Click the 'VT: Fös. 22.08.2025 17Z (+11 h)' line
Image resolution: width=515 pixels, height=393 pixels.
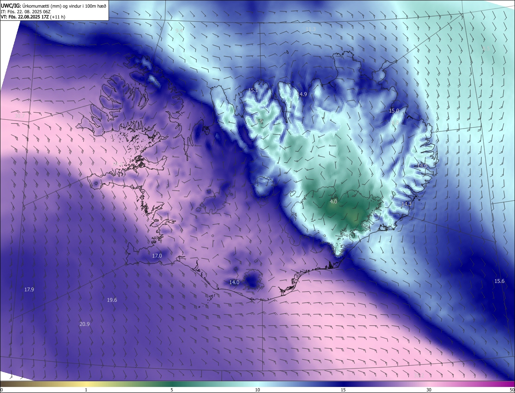click(x=33, y=17)
